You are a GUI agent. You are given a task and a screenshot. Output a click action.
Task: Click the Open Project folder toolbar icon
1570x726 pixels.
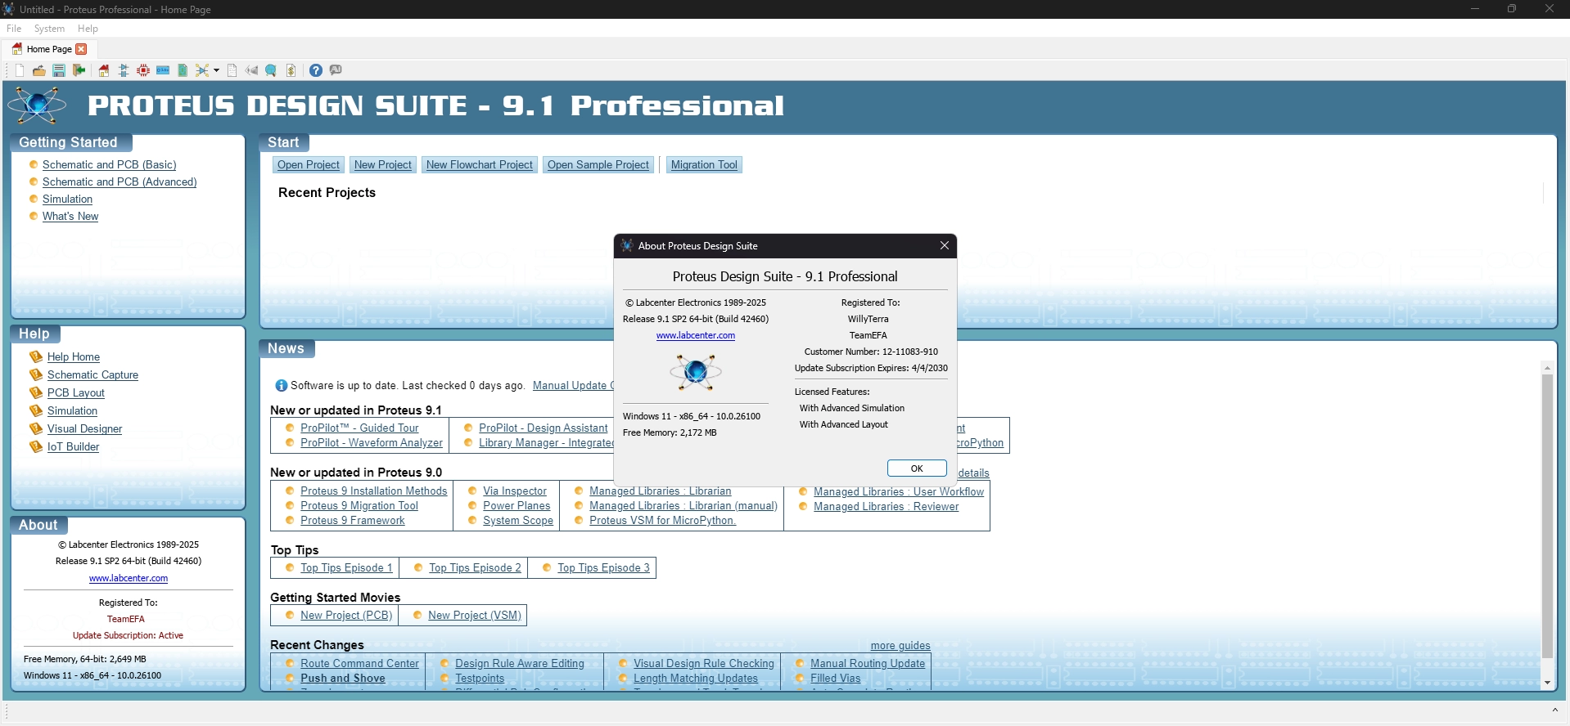[x=38, y=70]
